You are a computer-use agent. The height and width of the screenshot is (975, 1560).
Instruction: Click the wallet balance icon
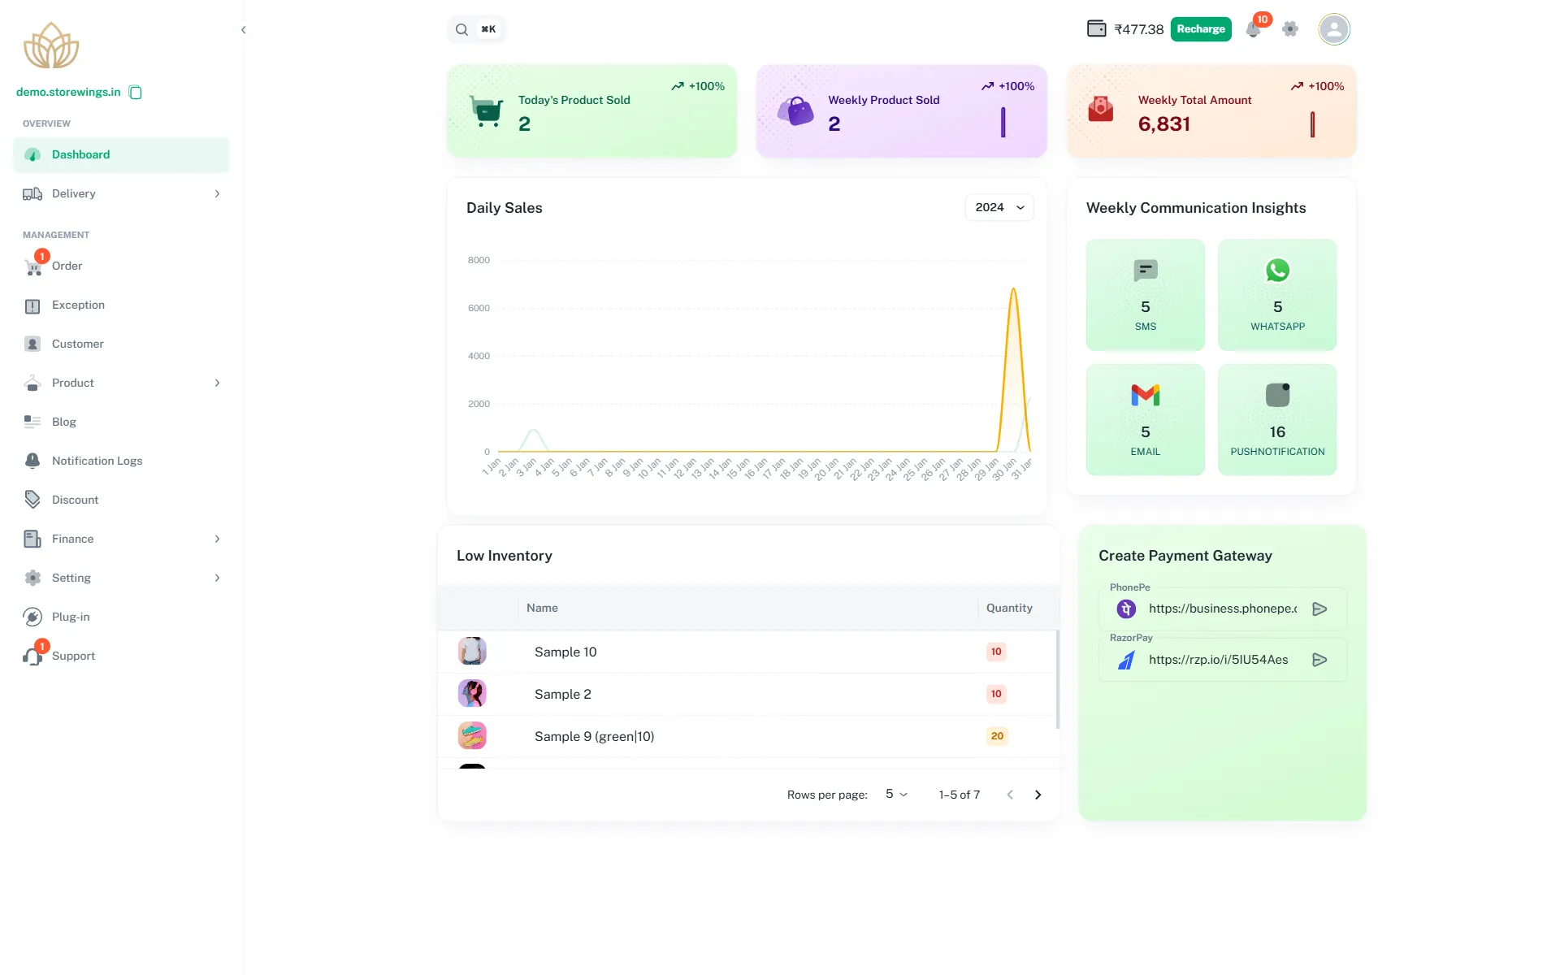1096,29
